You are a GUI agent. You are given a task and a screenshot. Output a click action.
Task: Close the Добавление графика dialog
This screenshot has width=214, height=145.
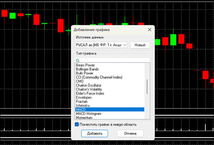149,30
